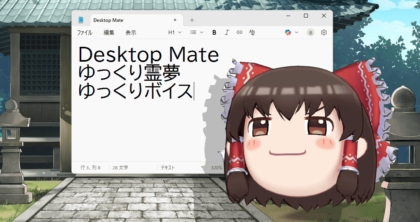Viewport: 420px width, 222px height.
Task: Open the ファイル menu
Action: [84, 33]
